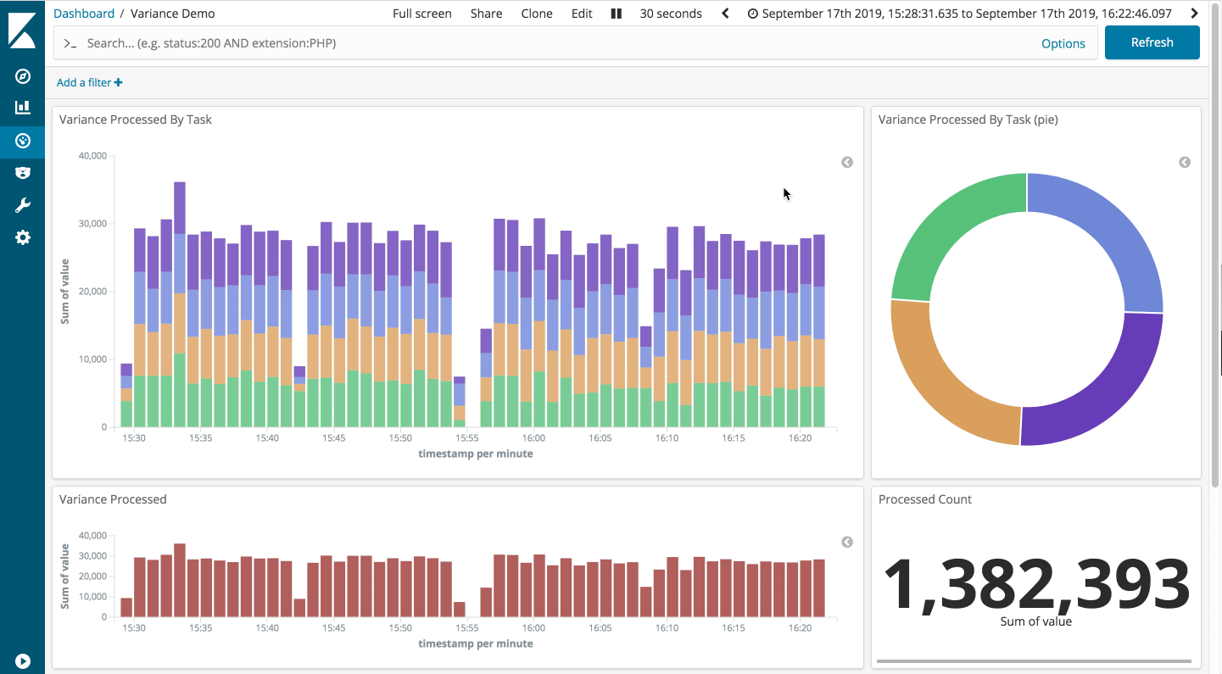Viewport: 1222px width, 674px height.
Task: Click the 1,382,393 metric value
Action: (x=1036, y=584)
